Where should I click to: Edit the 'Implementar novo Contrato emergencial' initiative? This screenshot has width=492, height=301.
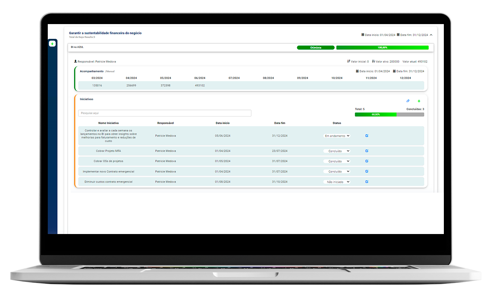pos(367,171)
